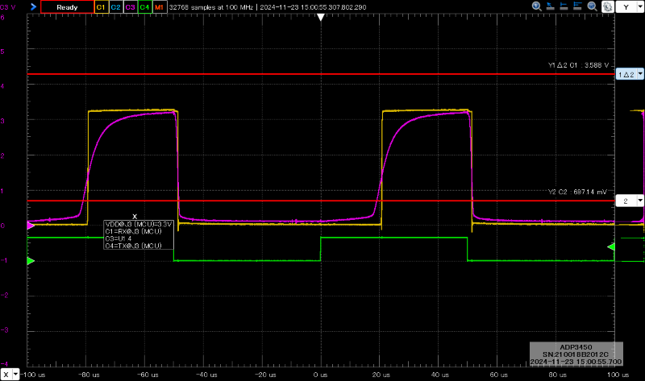645x381 pixels.
Task: Click the single blue cursor-line icon
Action: click(x=564, y=6)
